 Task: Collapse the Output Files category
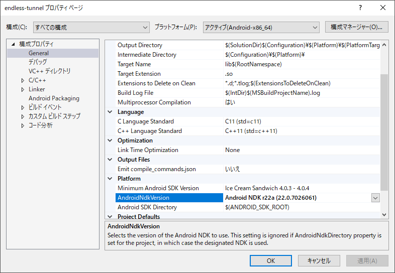coord(110,160)
